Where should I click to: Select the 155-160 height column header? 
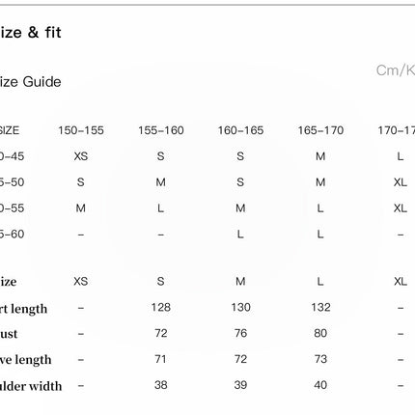click(161, 130)
